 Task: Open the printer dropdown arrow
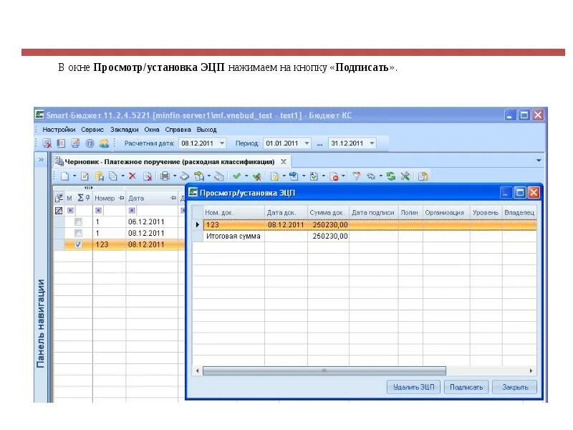(175, 176)
